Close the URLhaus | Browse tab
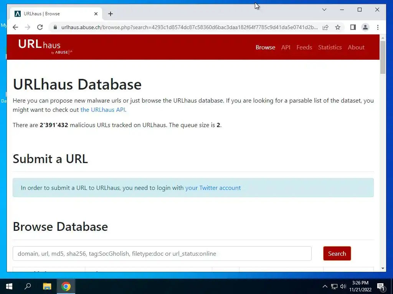 (96, 14)
